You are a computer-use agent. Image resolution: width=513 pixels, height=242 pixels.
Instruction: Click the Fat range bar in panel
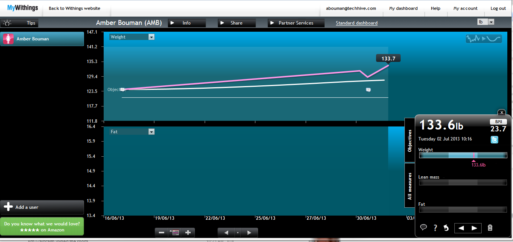click(463, 210)
